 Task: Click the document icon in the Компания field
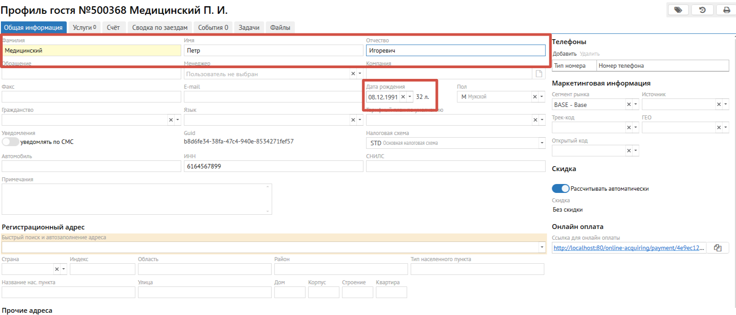click(539, 74)
